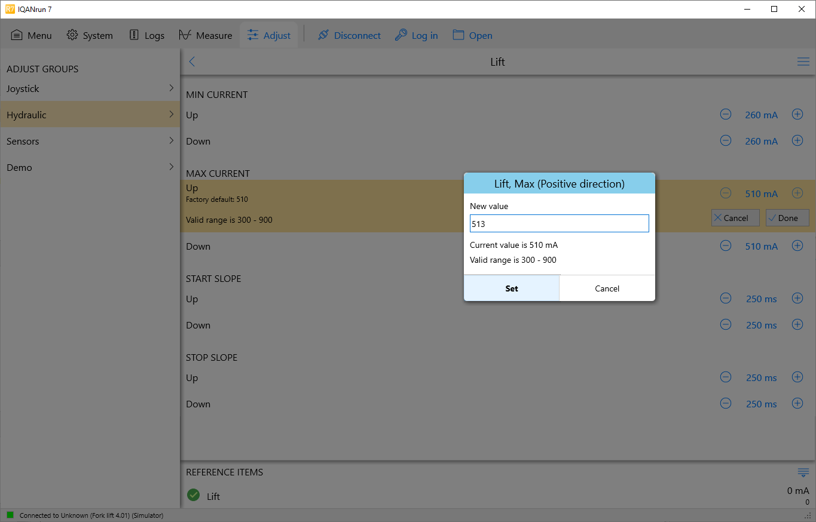The width and height of the screenshot is (816, 522).
Task: Click Log in toolbar button
Action: click(417, 35)
